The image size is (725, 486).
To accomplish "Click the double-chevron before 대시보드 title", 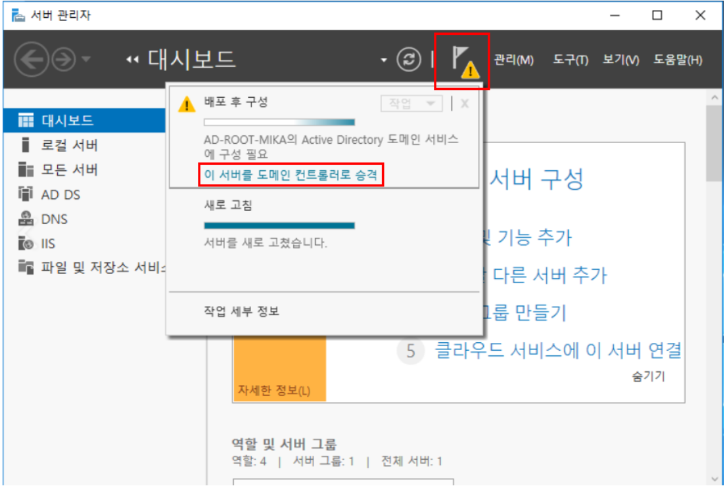I will click(x=132, y=60).
